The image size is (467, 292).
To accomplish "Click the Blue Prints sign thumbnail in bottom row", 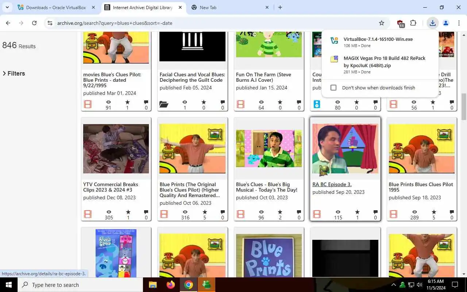I will point(269,256).
